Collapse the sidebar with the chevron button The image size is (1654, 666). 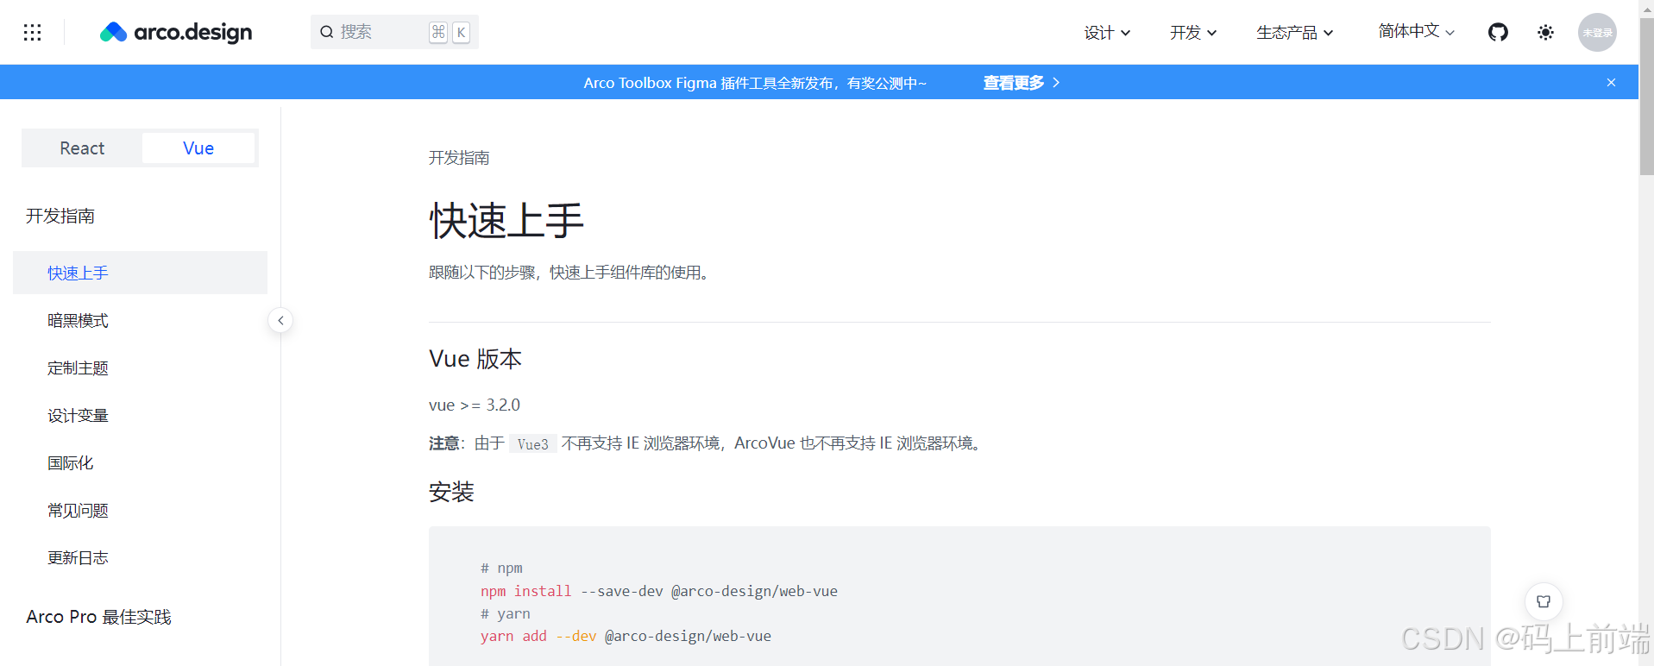point(280,320)
